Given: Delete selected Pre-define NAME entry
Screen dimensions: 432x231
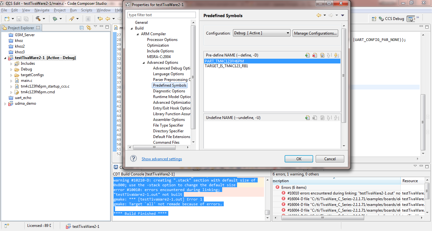Looking at the screenshot, I should pos(315,55).
